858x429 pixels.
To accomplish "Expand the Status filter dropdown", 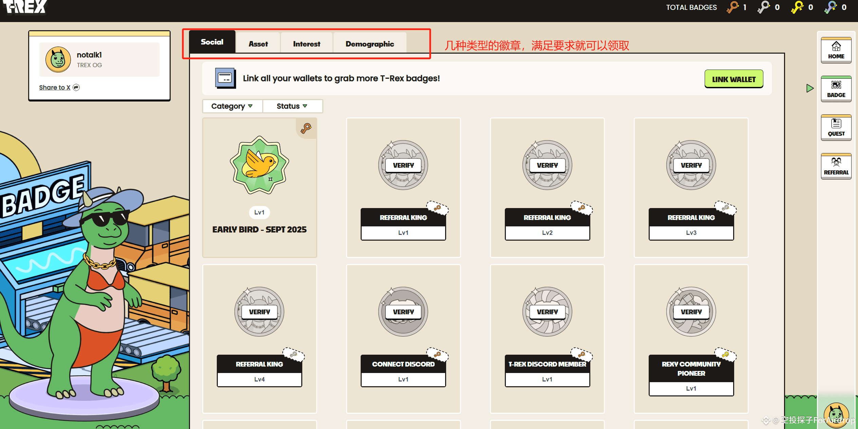I will 292,106.
